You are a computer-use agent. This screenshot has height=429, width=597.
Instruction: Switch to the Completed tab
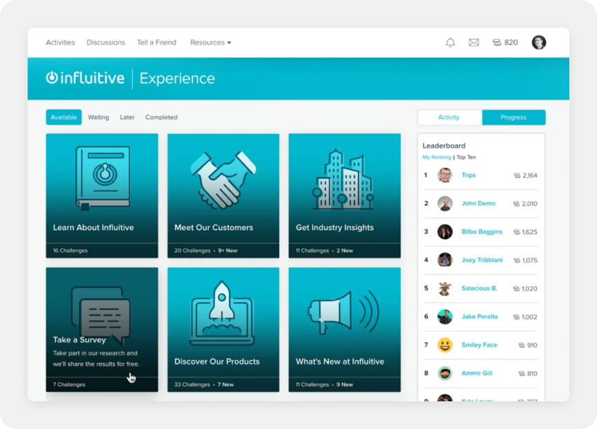[161, 118]
